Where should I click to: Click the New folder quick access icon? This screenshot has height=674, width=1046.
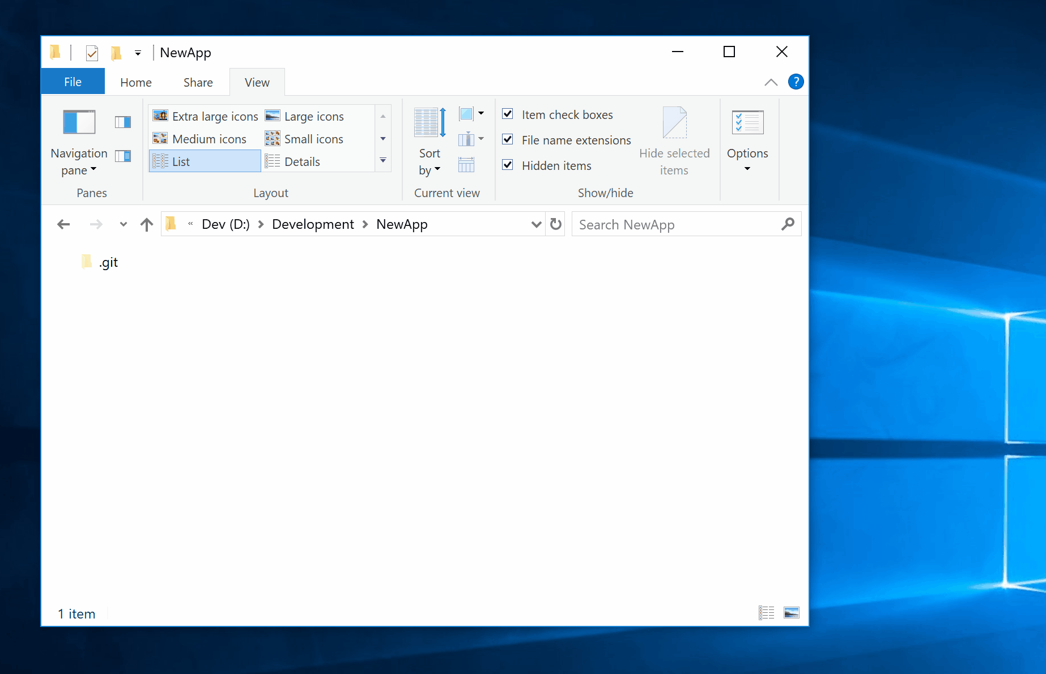coord(116,53)
